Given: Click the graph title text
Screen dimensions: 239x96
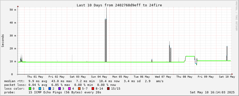Looking at the screenshot, I should click(x=119, y=5).
